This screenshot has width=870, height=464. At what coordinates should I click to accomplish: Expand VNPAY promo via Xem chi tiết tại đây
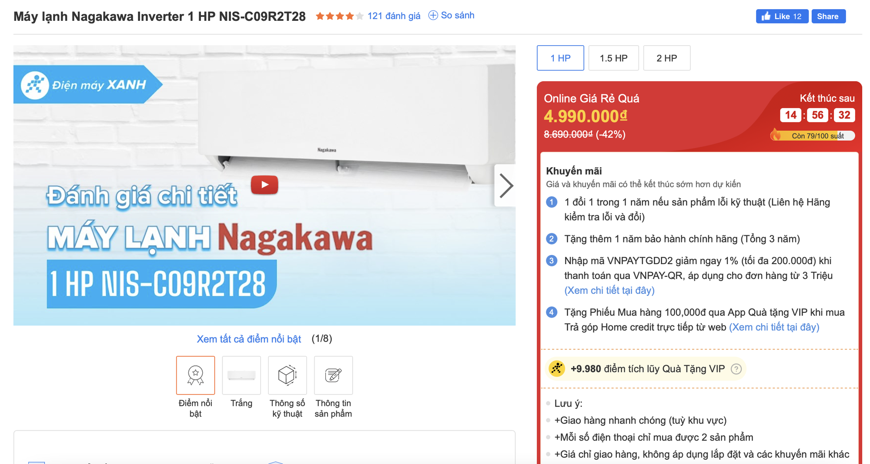pos(609,290)
